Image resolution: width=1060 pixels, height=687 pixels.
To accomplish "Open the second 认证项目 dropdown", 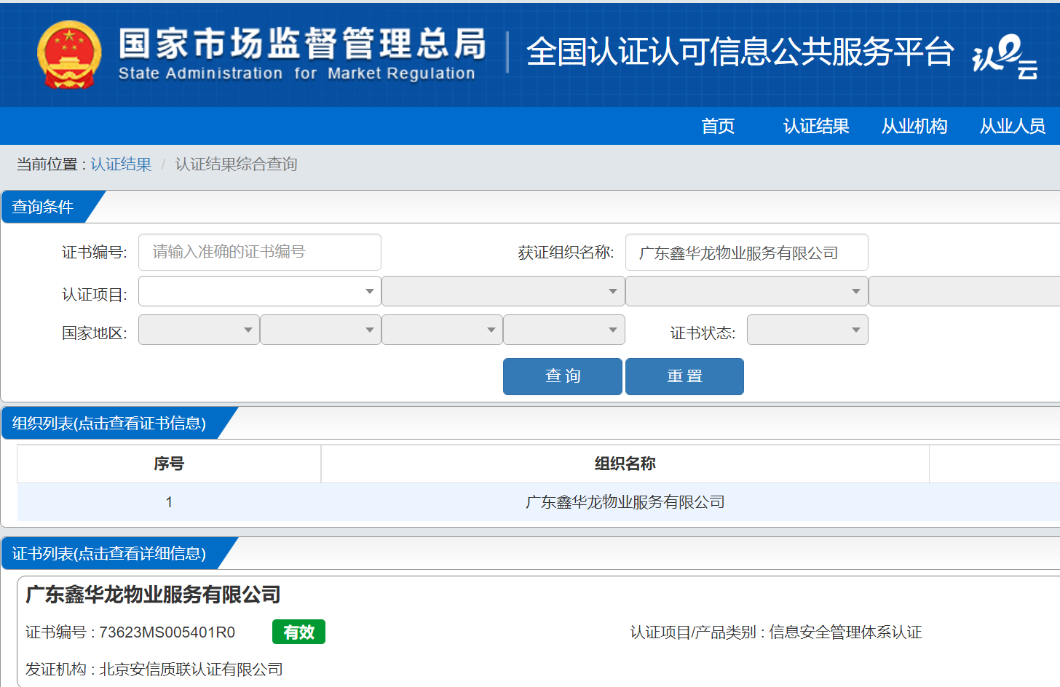I will pos(503,291).
